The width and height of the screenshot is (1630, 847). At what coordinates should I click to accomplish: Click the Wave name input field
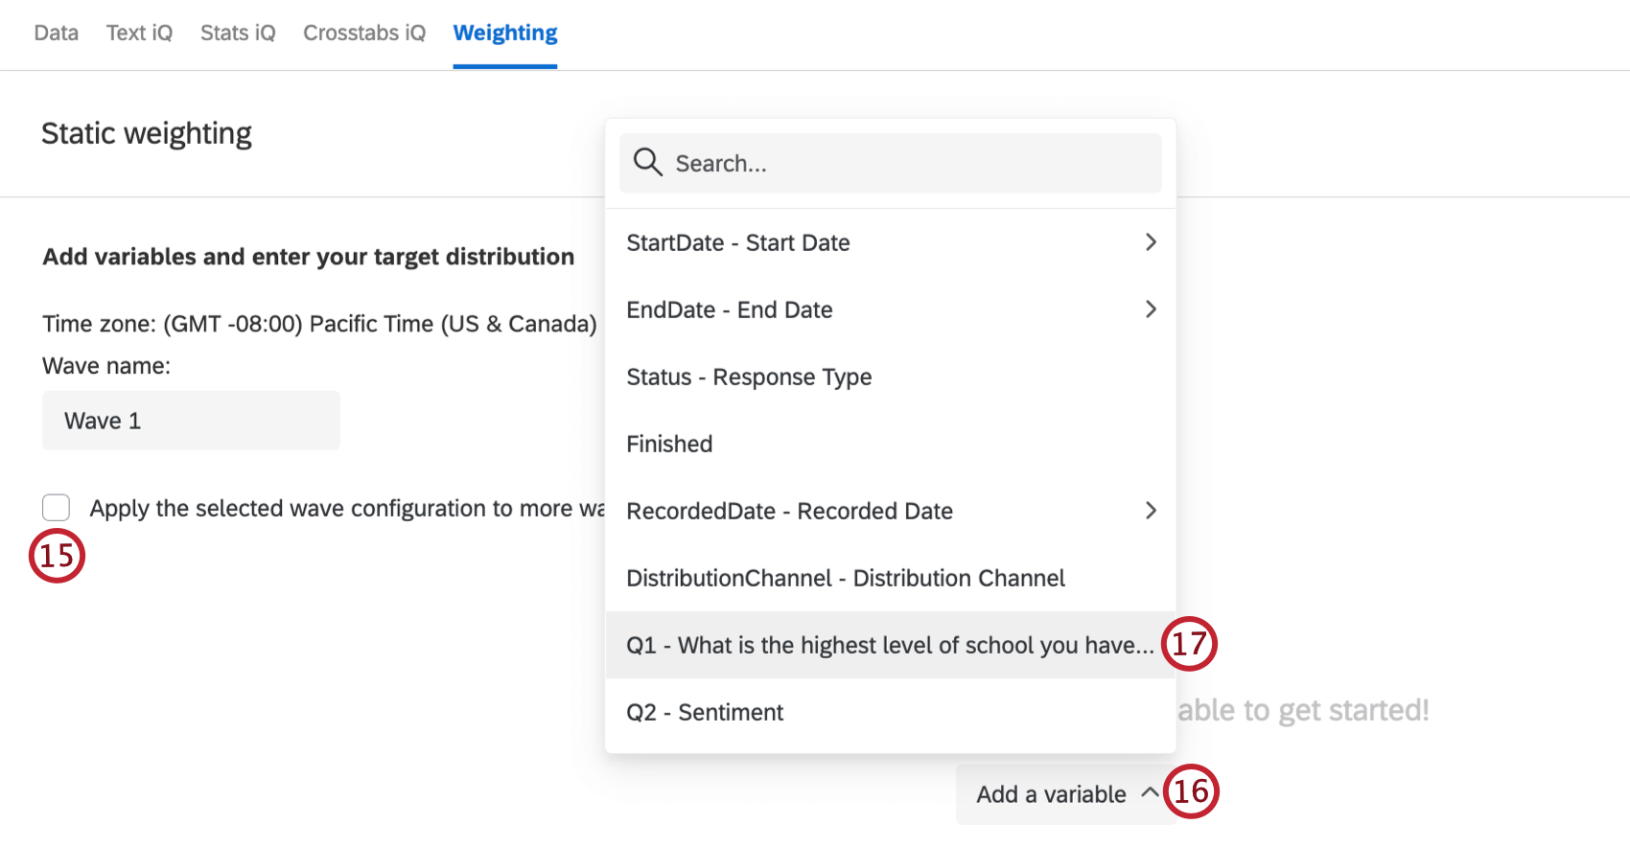point(191,421)
